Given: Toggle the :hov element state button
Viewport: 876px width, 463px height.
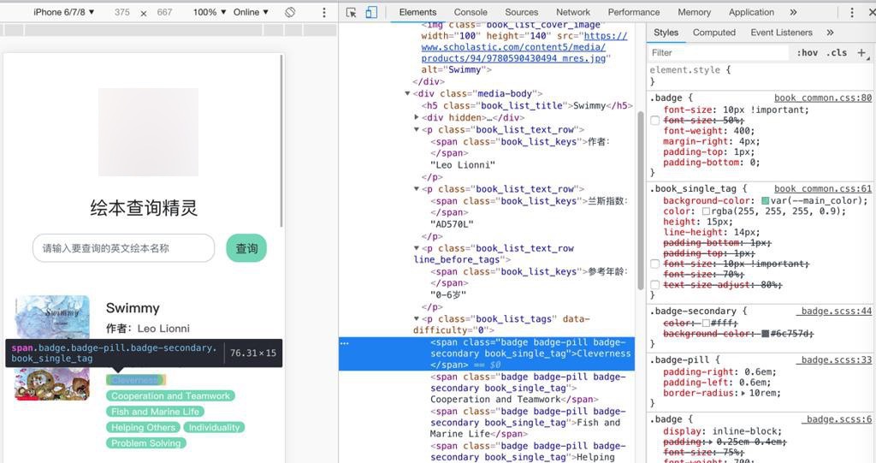Looking at the screenshot, I should [x=807, y=52].
